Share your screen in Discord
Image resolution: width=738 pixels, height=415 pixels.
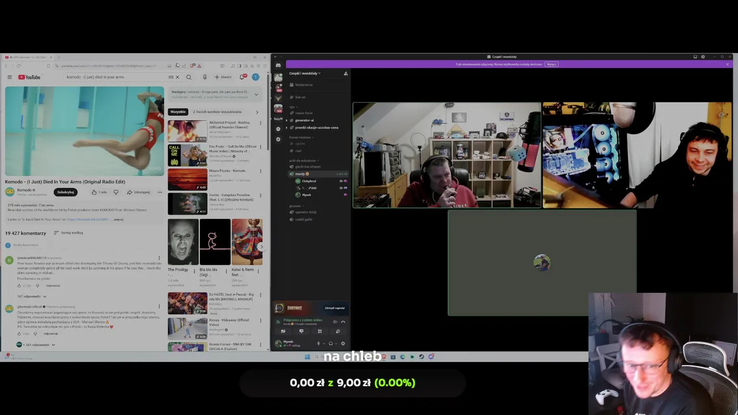tap(301, 331)
